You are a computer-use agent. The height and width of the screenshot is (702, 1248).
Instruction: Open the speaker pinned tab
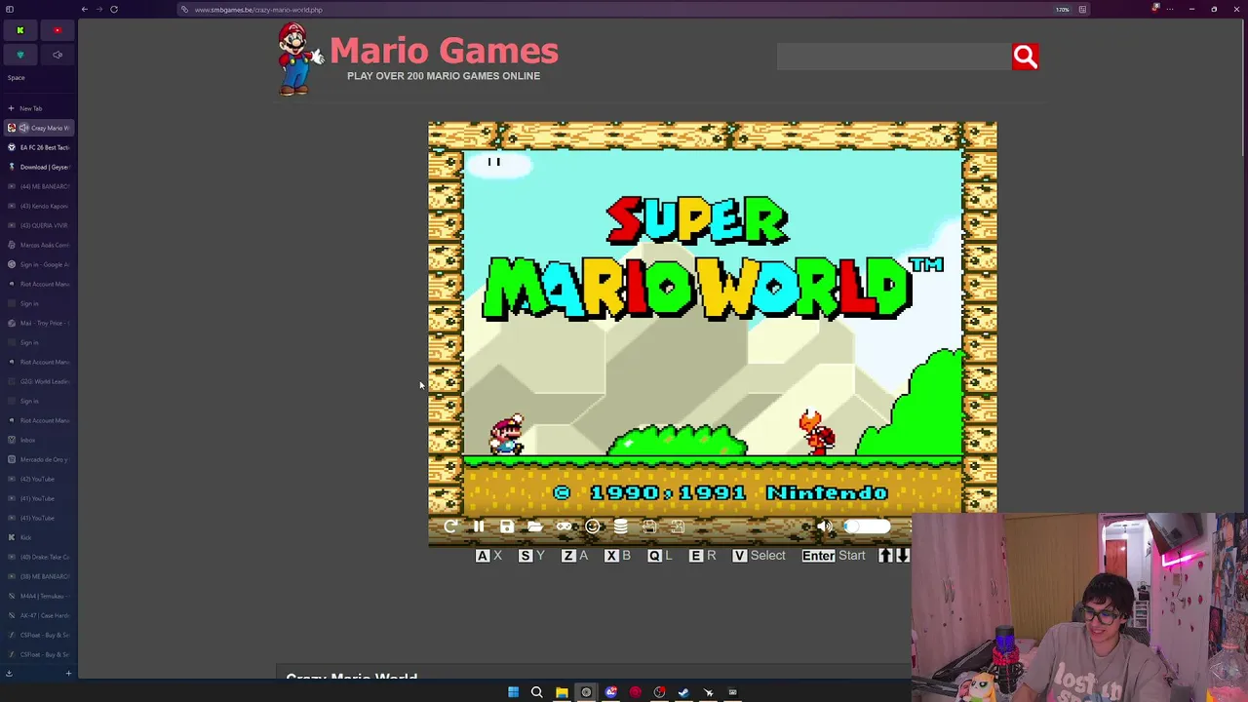click(58, 55)
